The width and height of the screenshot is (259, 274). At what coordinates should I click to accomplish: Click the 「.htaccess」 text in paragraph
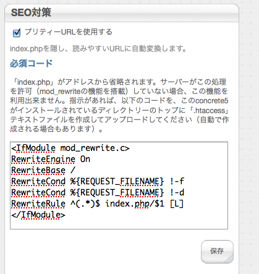click(x=210, y=110)
